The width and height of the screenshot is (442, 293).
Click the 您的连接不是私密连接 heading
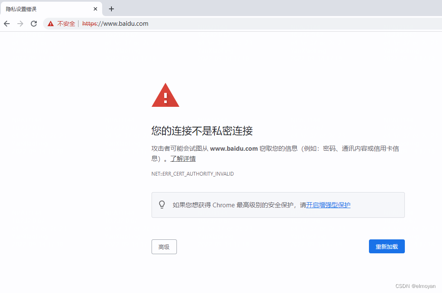(x=202, y=131)
